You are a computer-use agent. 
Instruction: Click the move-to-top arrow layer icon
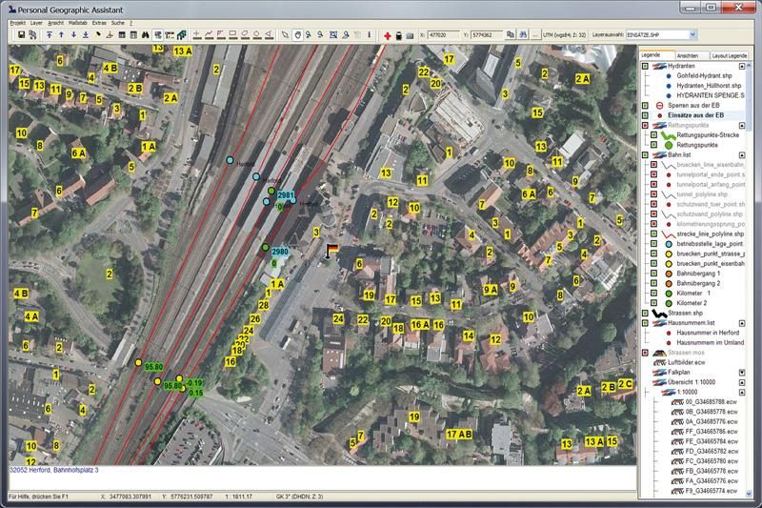[48, 34]
